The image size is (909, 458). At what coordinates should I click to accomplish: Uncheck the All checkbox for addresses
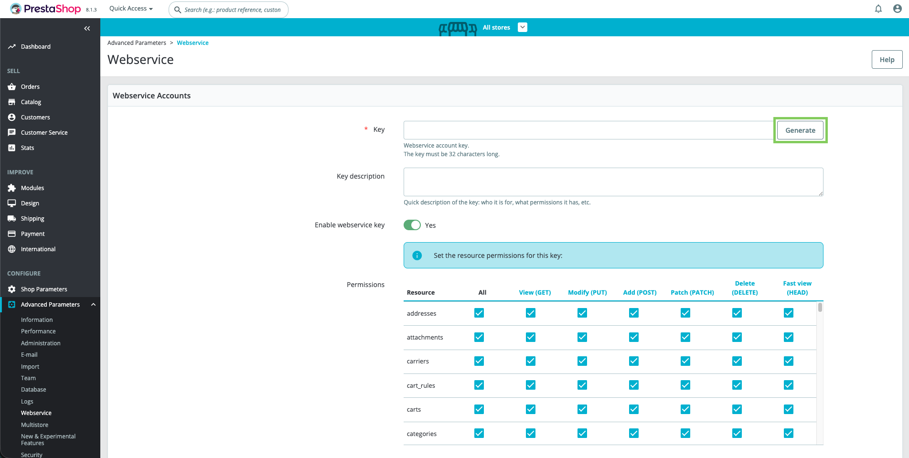point(479,313)
